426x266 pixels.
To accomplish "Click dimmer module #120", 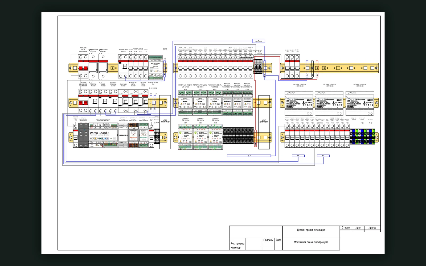I will point(215,137).
